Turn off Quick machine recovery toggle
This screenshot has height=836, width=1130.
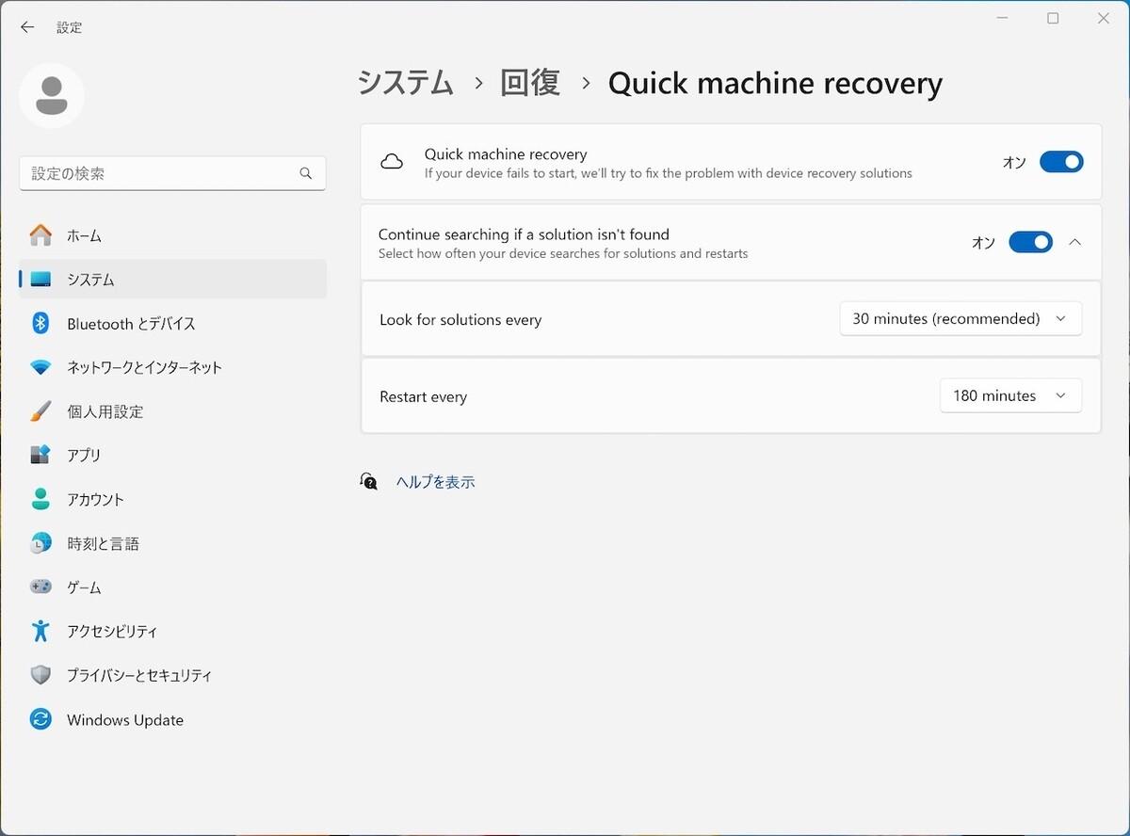point(1060,162)
